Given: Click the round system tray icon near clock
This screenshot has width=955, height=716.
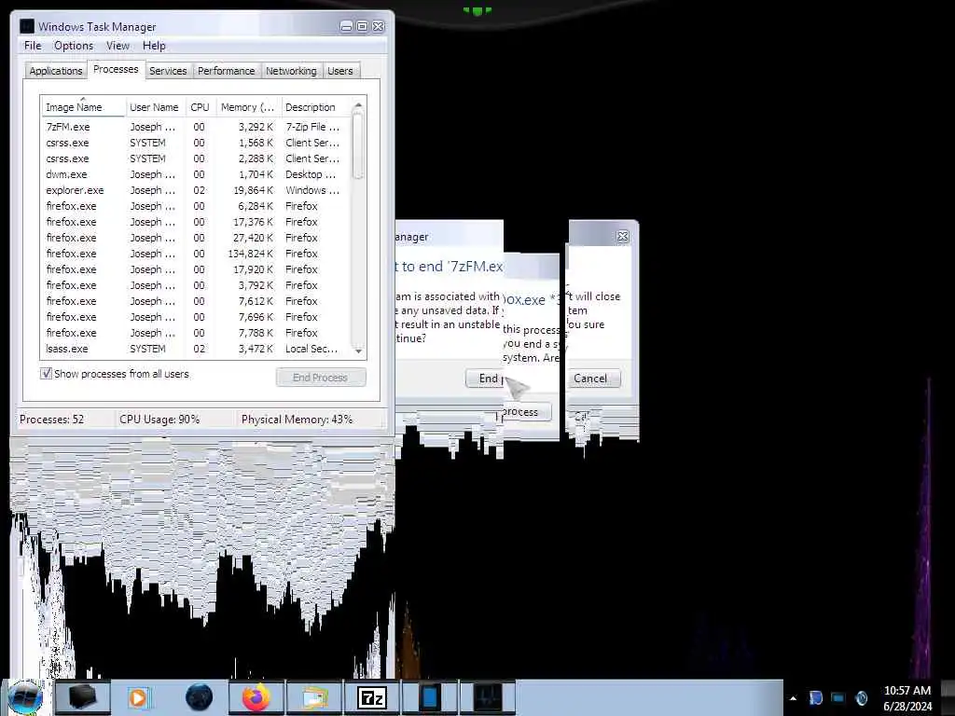Looking at the screenshot, I should (x=861, y=697).
